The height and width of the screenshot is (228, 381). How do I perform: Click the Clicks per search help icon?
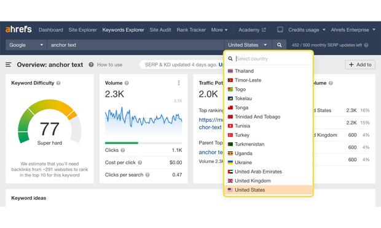(x=147, y=175)
